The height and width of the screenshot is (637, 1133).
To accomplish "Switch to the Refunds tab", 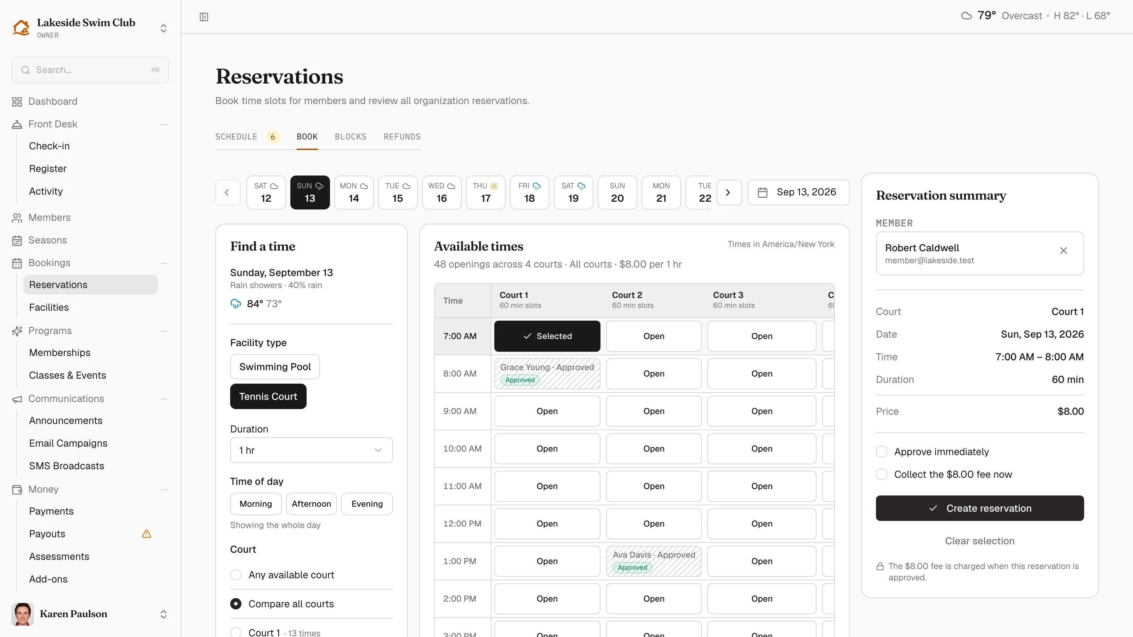I will click(402, 137).
